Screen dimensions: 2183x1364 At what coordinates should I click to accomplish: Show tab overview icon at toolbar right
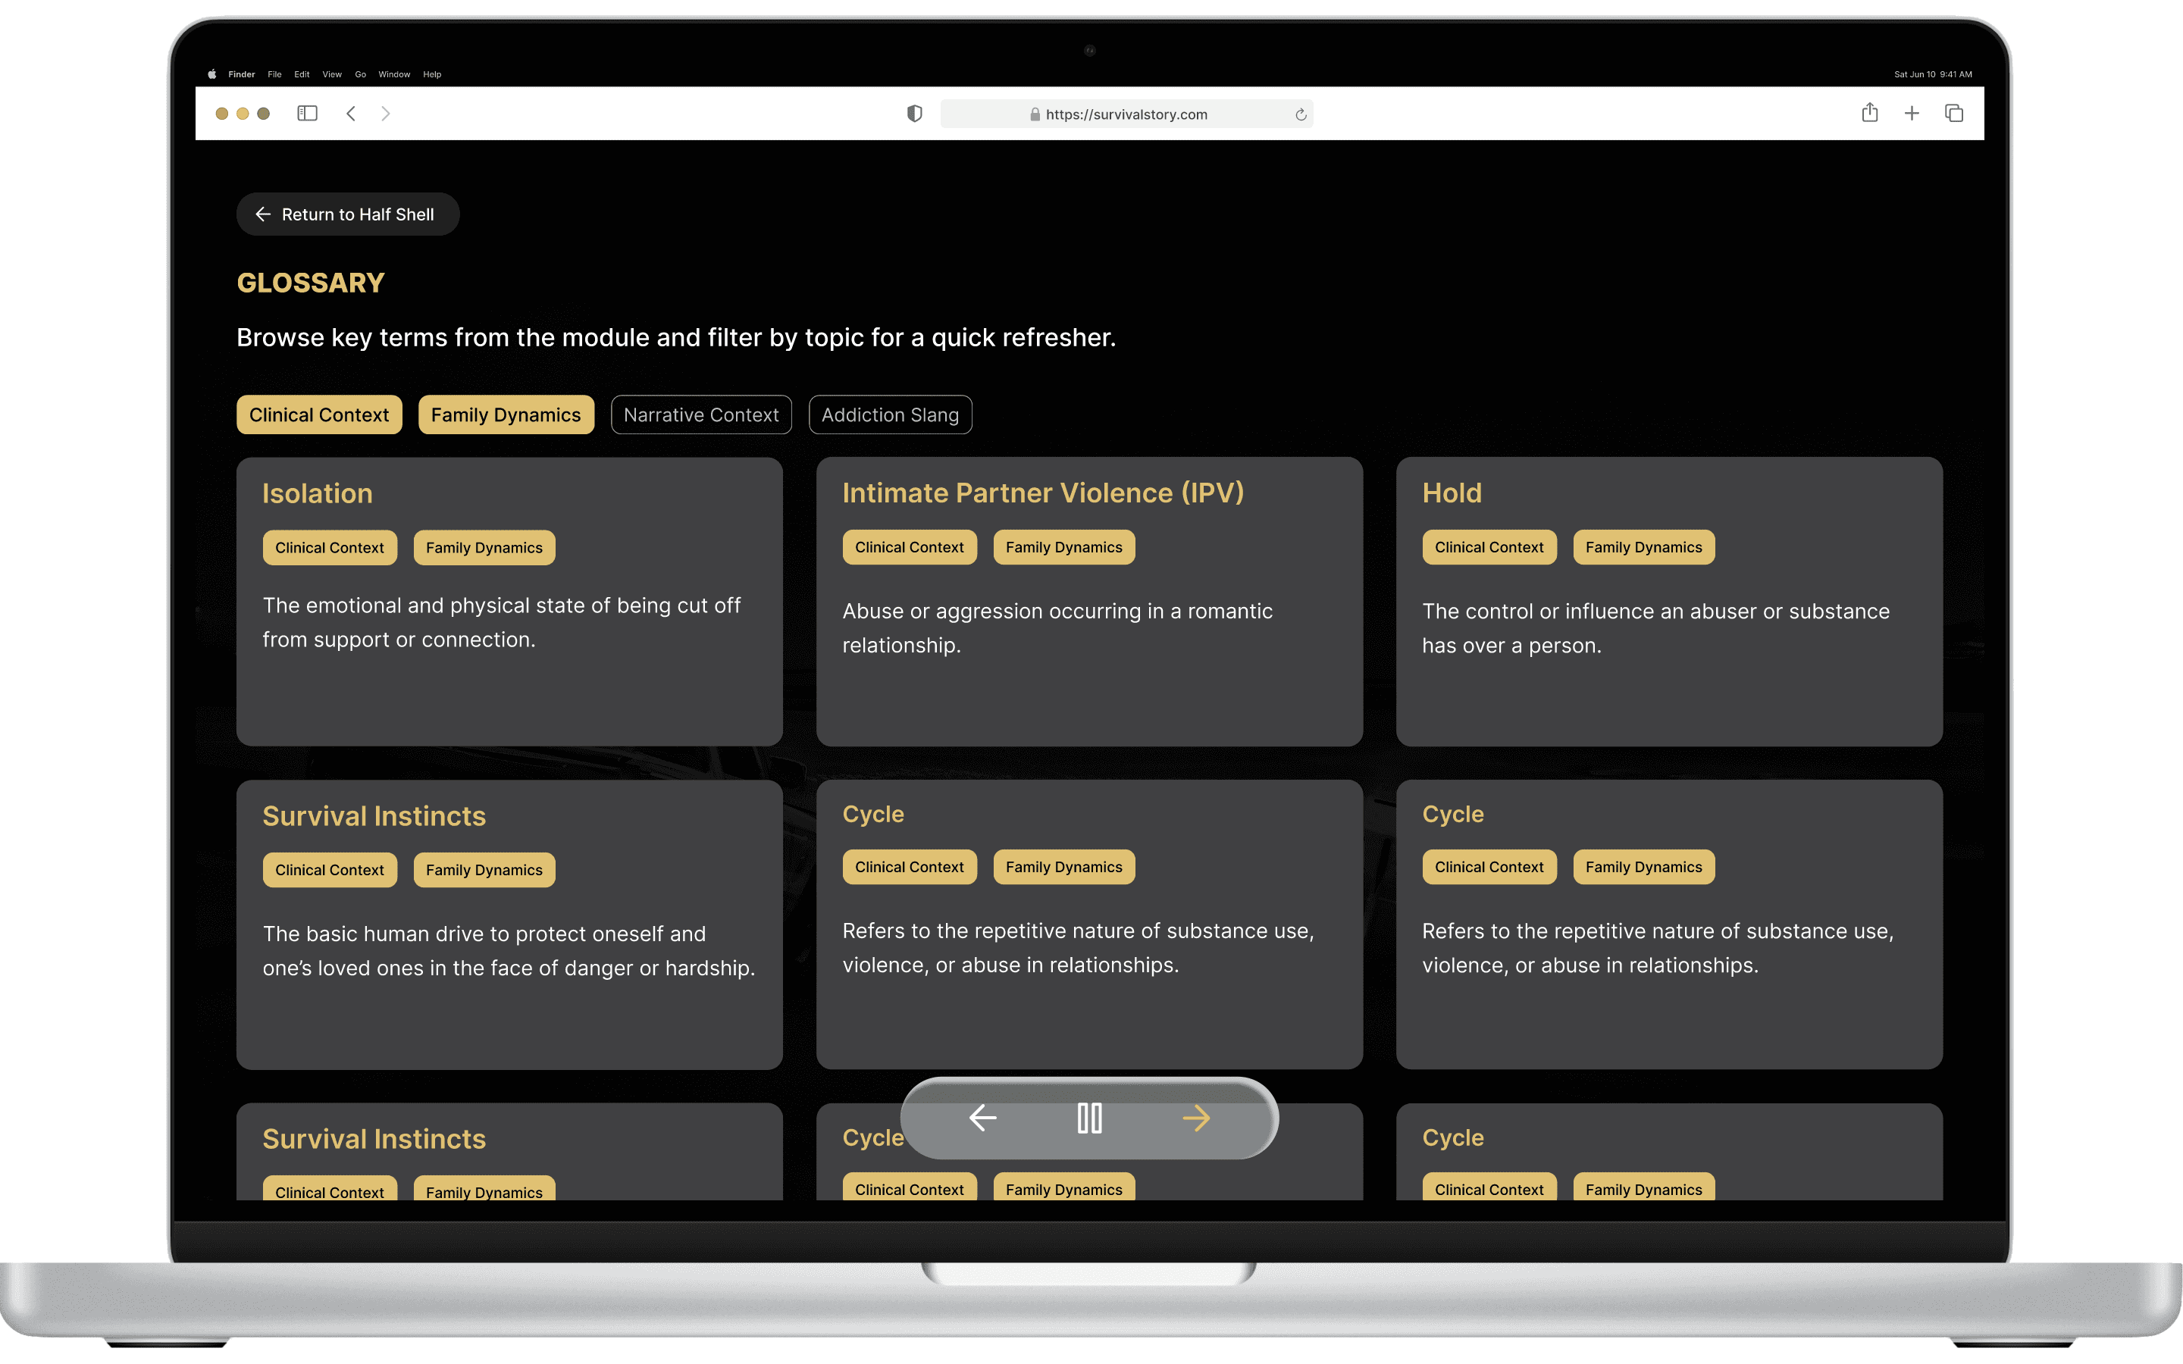[x=1953, y=114]
